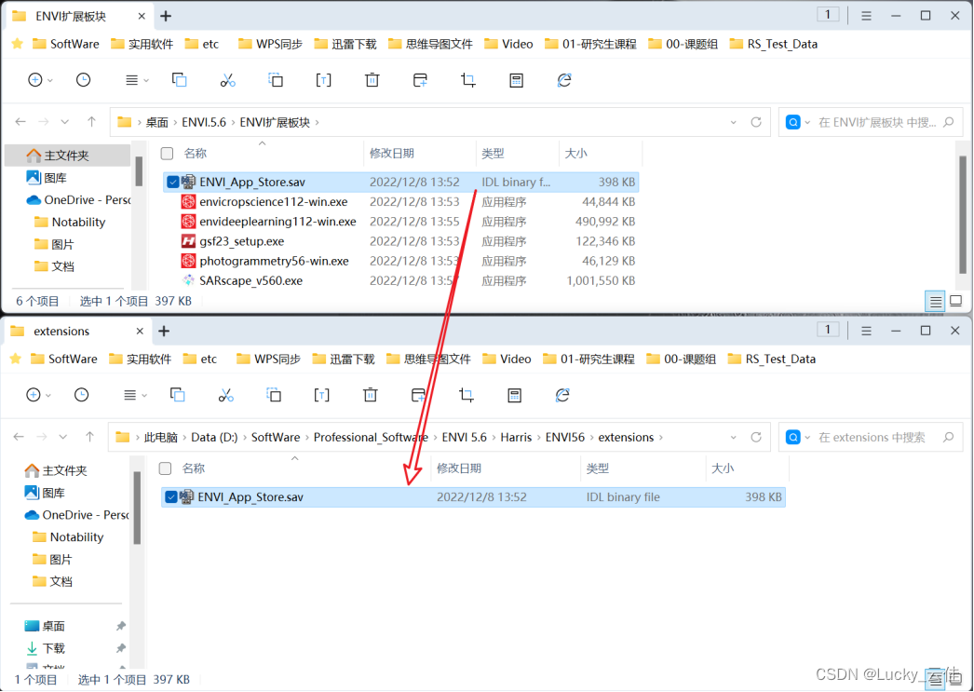Open hamburger menu in top window title bar
Image resolution: width=974 pixels, height=692 pixels.
pyautogui.click(x=866, y=16)
